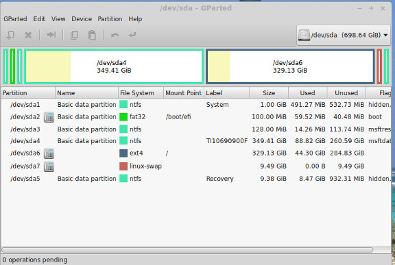
Task: Select the bright green fat32 block in disk map
Action: coord(12,66)
